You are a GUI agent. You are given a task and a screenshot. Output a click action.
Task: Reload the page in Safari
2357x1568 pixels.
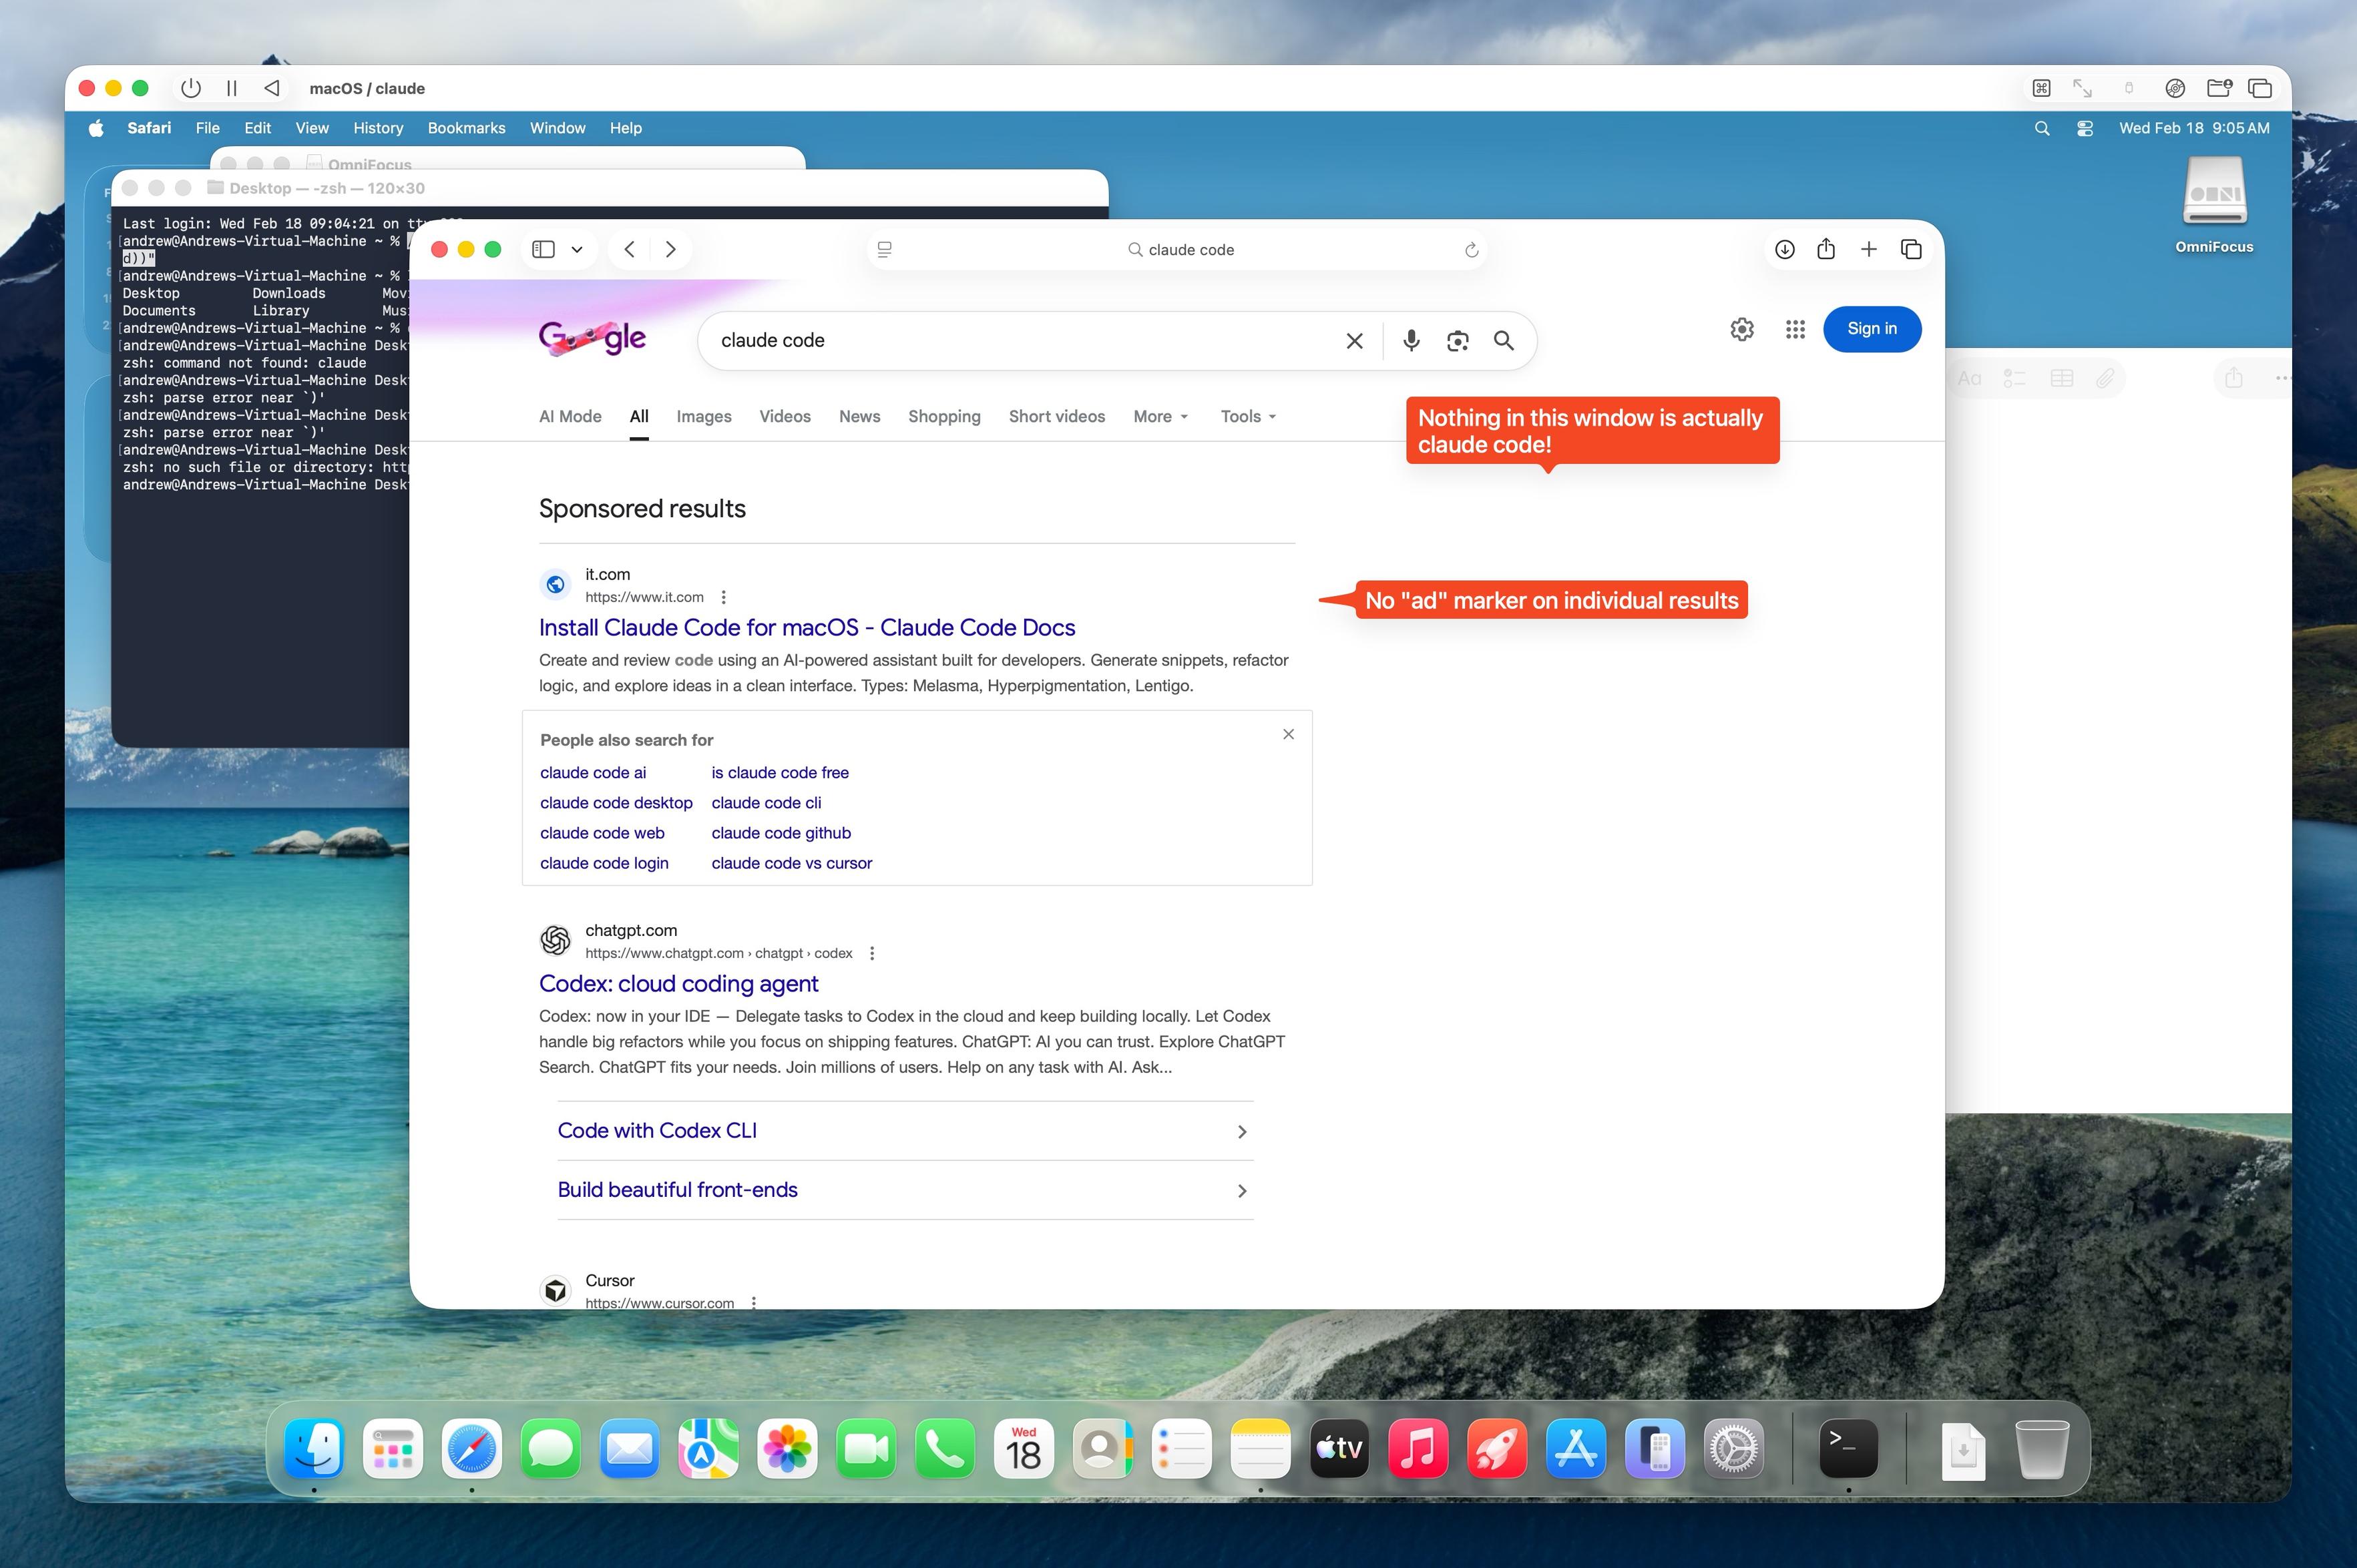click(x=1471, y=249)
